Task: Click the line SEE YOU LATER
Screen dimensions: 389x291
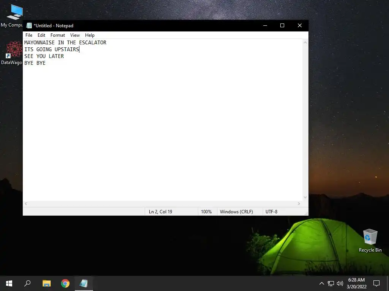Action: (44, 56)
